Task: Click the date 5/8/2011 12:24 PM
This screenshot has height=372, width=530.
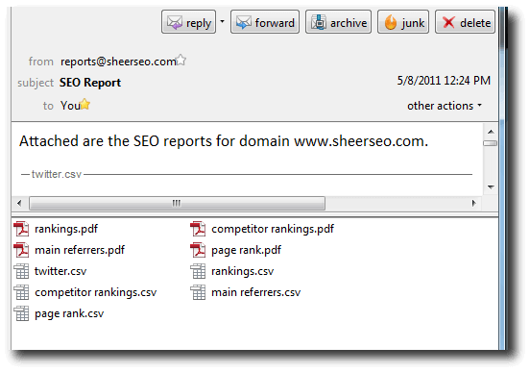Action: point(444,81)
